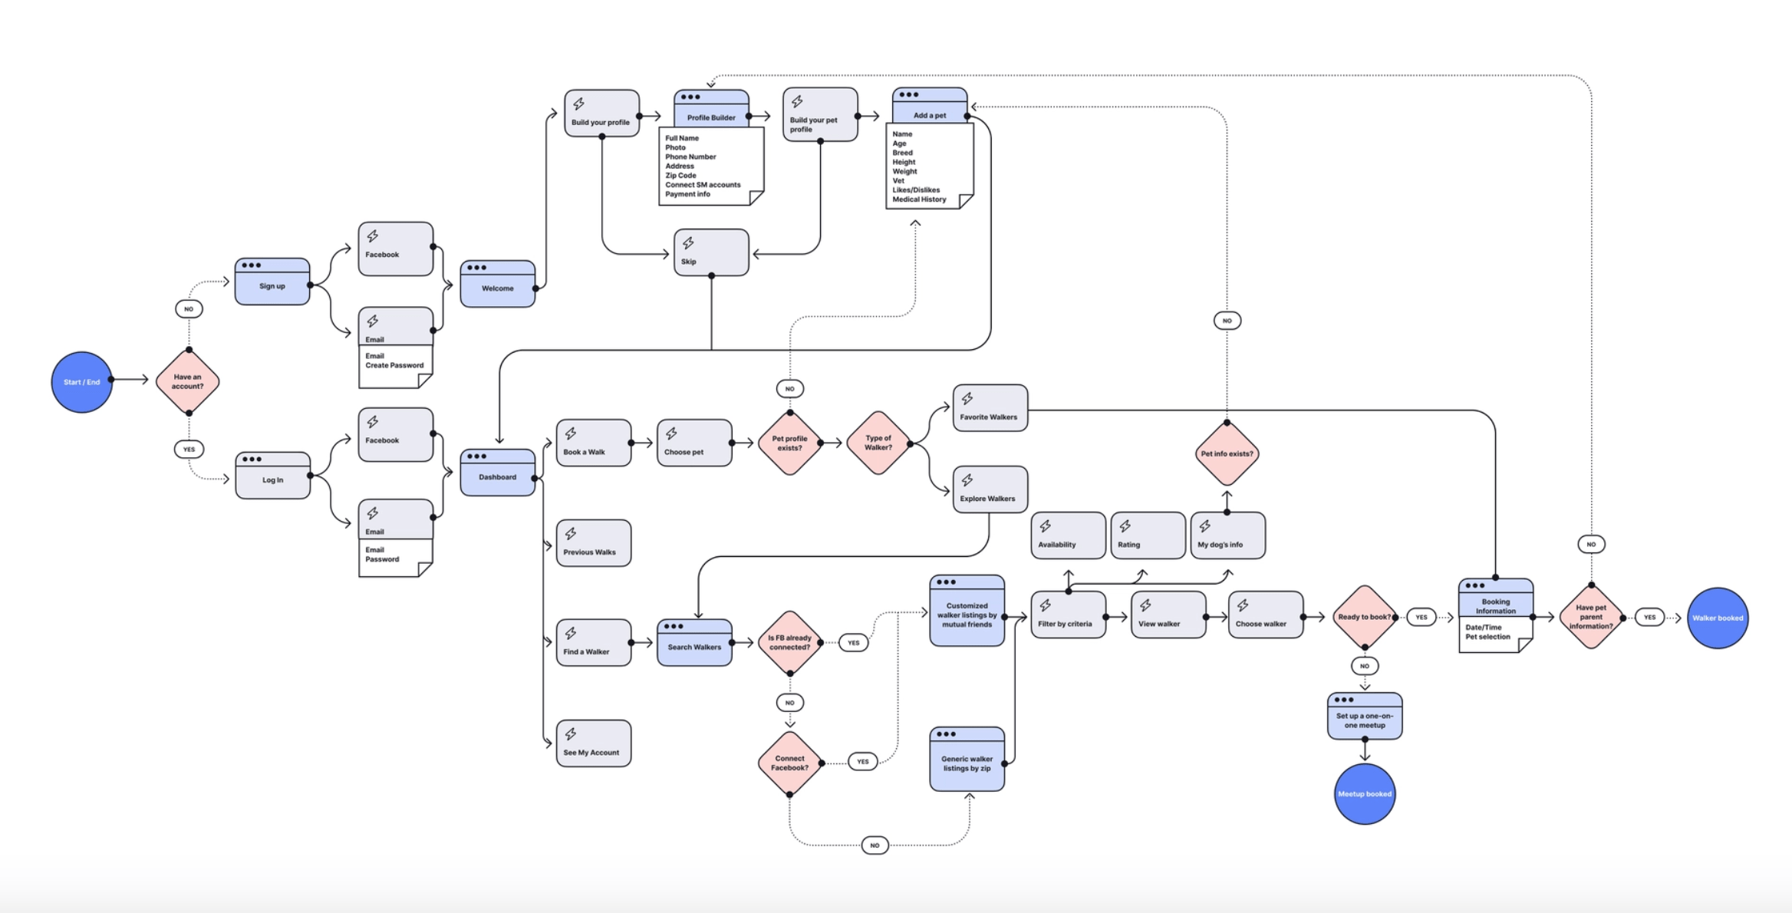Select the Add a pet screen header
The height and width of the screenshot is (913, 1792).
click(x=930, y=106)
